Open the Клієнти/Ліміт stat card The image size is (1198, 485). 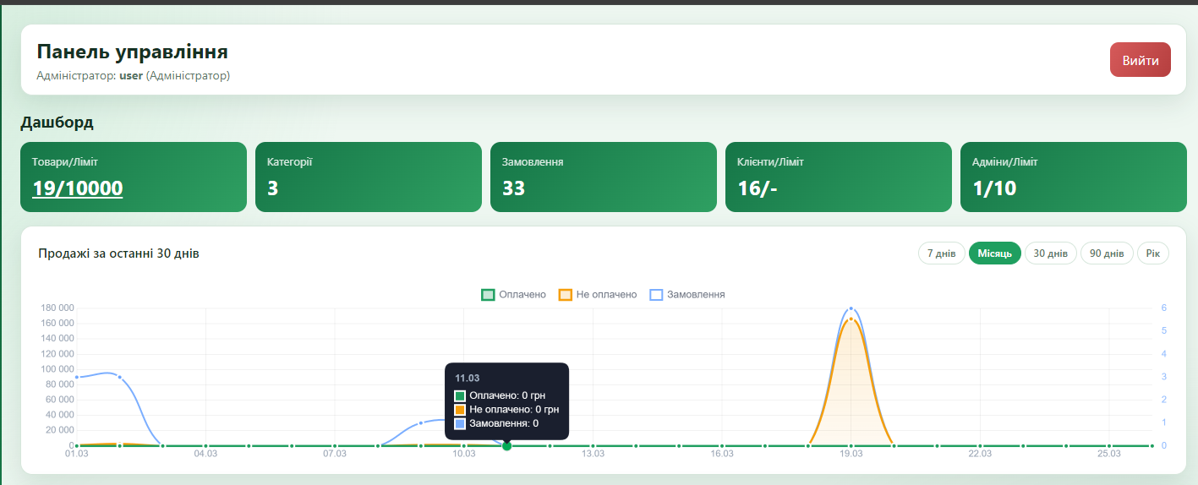coord(839,177)
